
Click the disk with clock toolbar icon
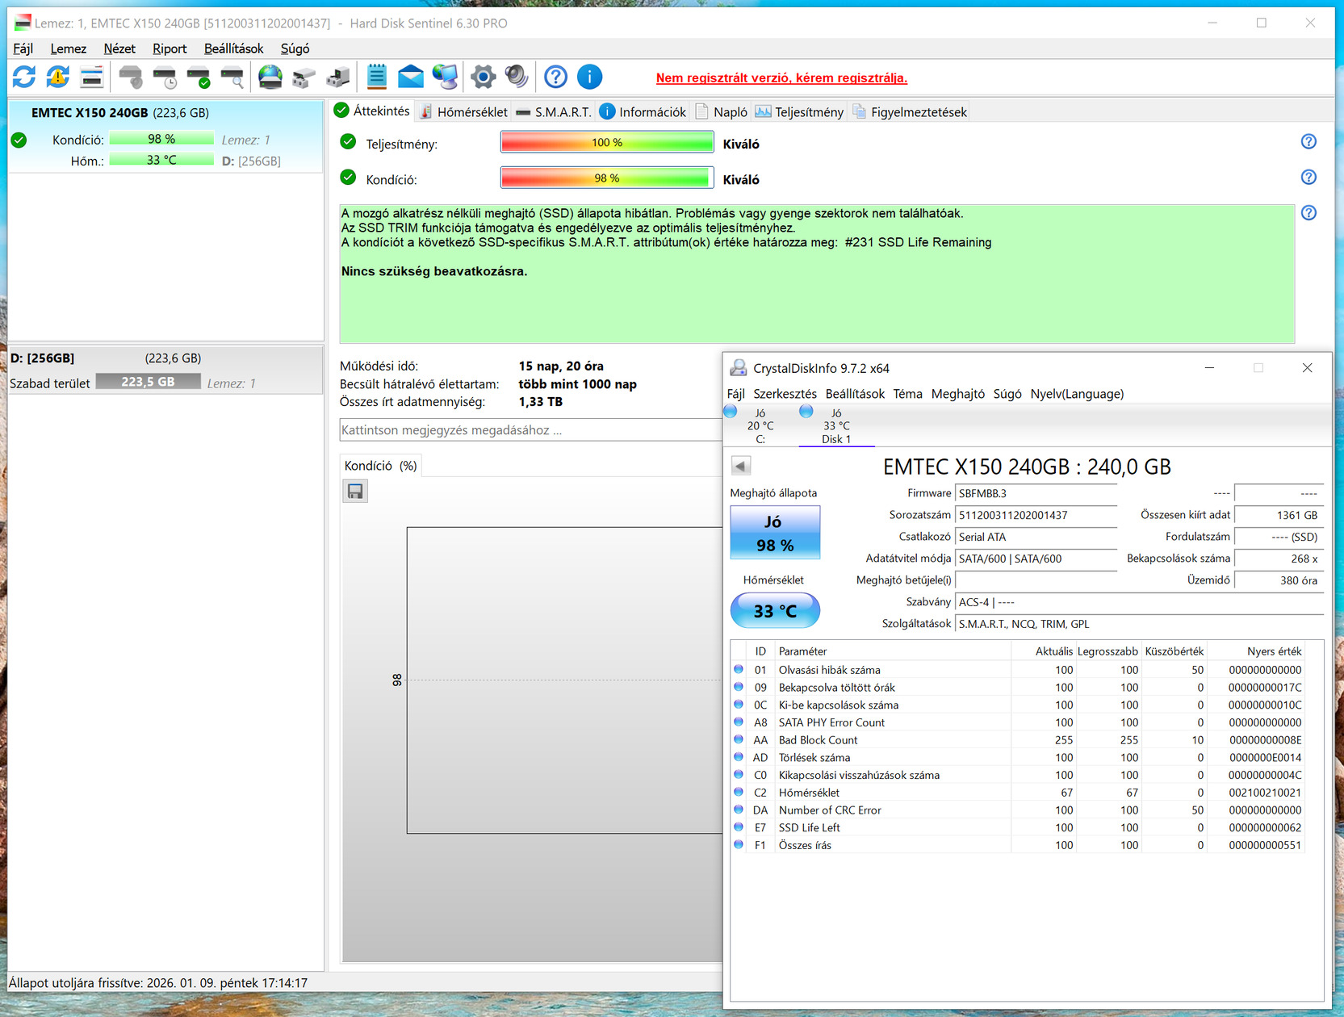(x=165, y=77)
